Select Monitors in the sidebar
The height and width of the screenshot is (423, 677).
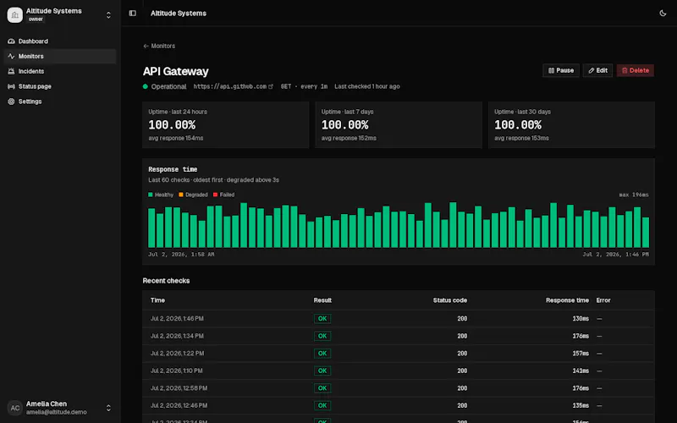59,56
